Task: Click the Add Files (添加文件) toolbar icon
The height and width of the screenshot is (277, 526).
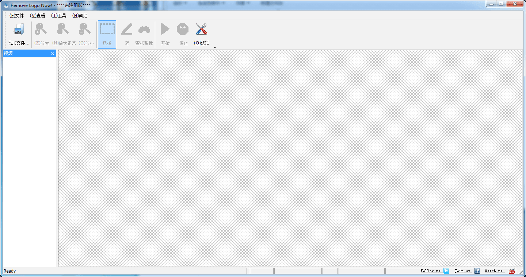Action: [19, 30]
